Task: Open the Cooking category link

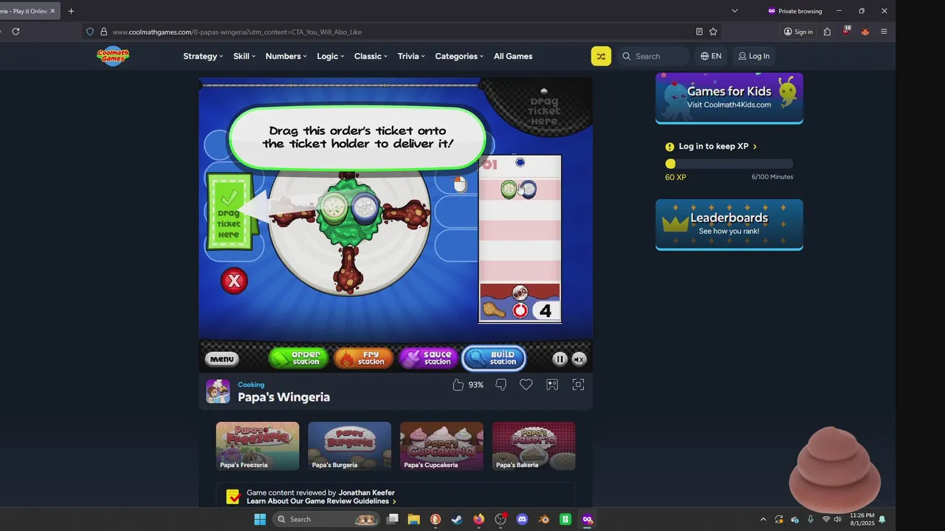Action: point(251,384)
